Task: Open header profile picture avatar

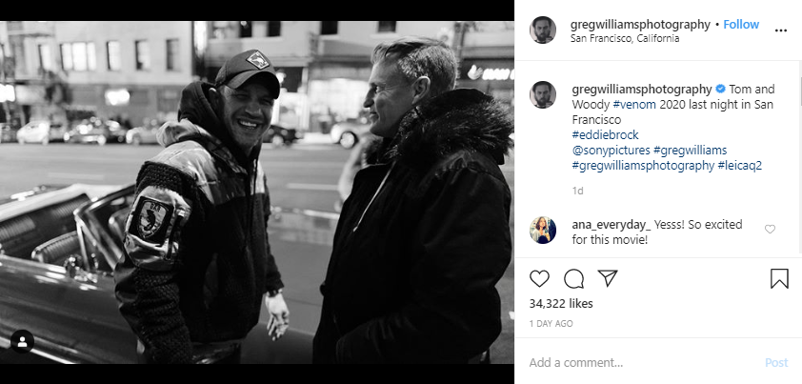Action: click(x=544, y=30)
